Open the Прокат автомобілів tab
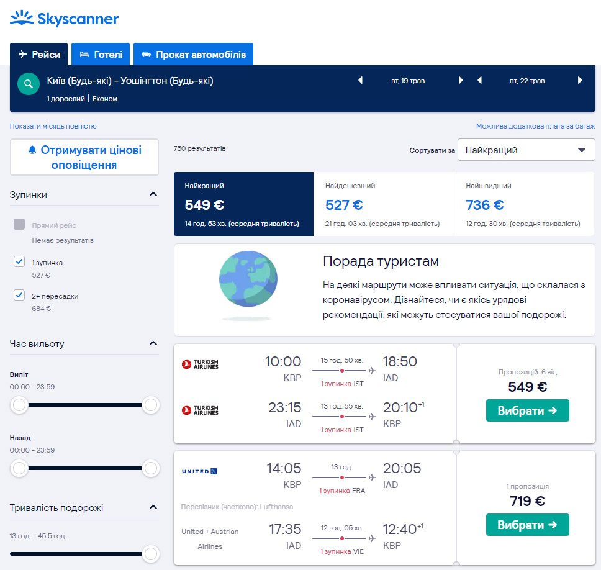Image resolution: width=601 pixels, height=570 pixels. [193, 54]
